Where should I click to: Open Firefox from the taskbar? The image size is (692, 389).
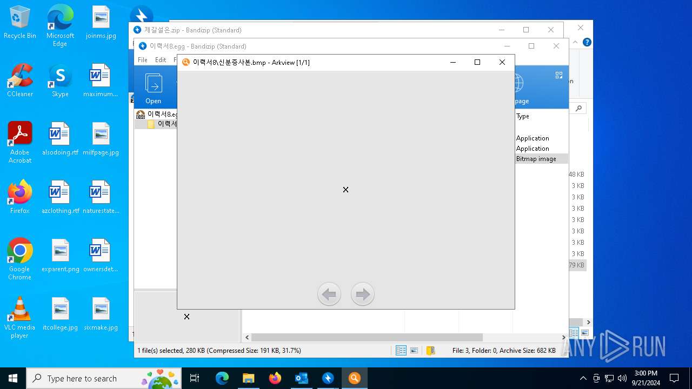275,378
